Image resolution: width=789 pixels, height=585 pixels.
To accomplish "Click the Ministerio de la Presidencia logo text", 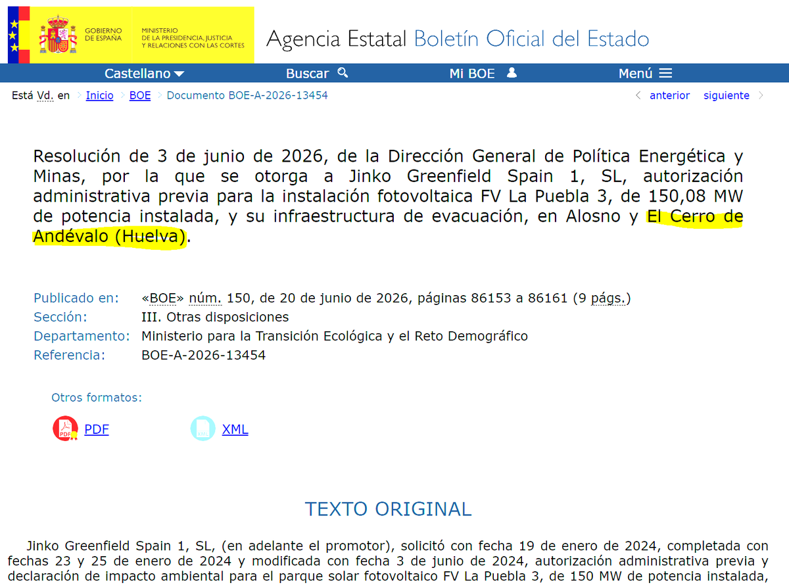I will 193,38.
